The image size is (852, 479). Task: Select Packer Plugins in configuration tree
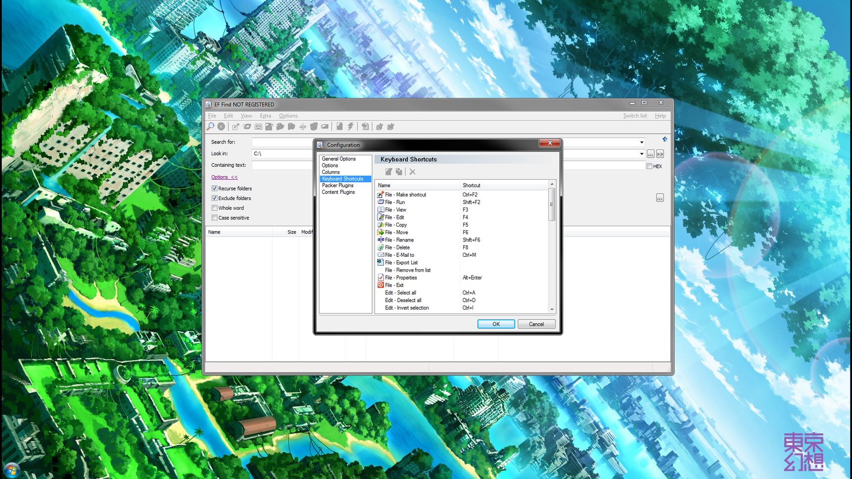click(x=338, y=186)
